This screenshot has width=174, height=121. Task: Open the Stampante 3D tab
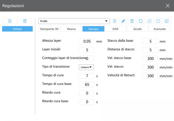pos(49,29)
